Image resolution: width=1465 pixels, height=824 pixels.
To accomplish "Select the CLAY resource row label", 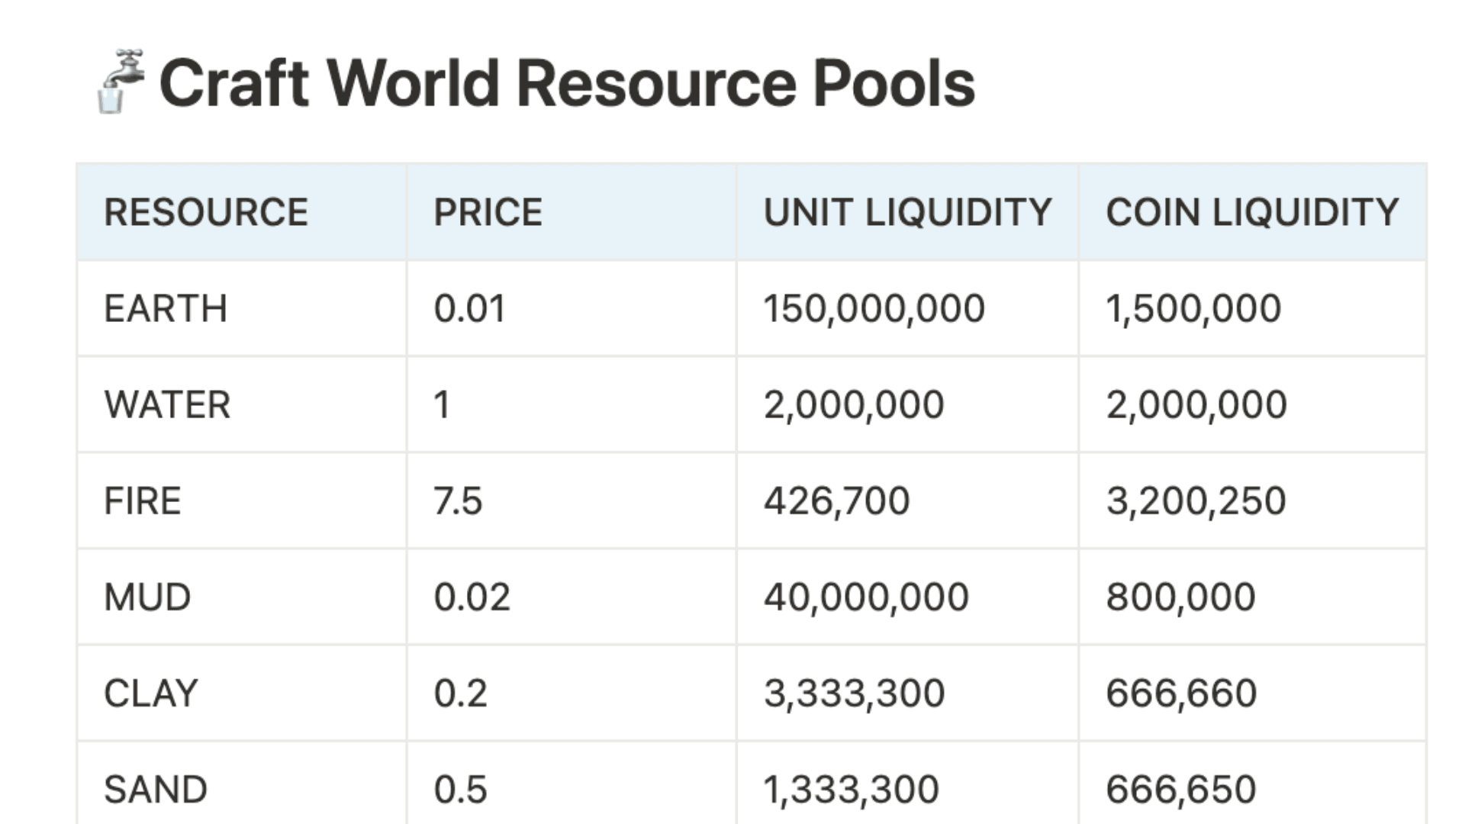I will tap(150, 692).
